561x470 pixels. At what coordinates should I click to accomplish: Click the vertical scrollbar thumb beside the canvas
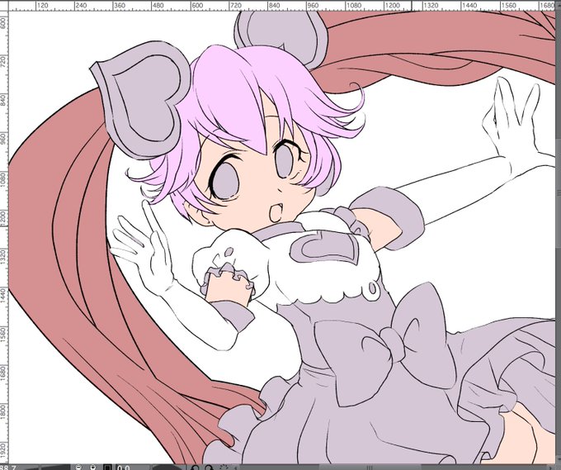click(x=559, y=192)
